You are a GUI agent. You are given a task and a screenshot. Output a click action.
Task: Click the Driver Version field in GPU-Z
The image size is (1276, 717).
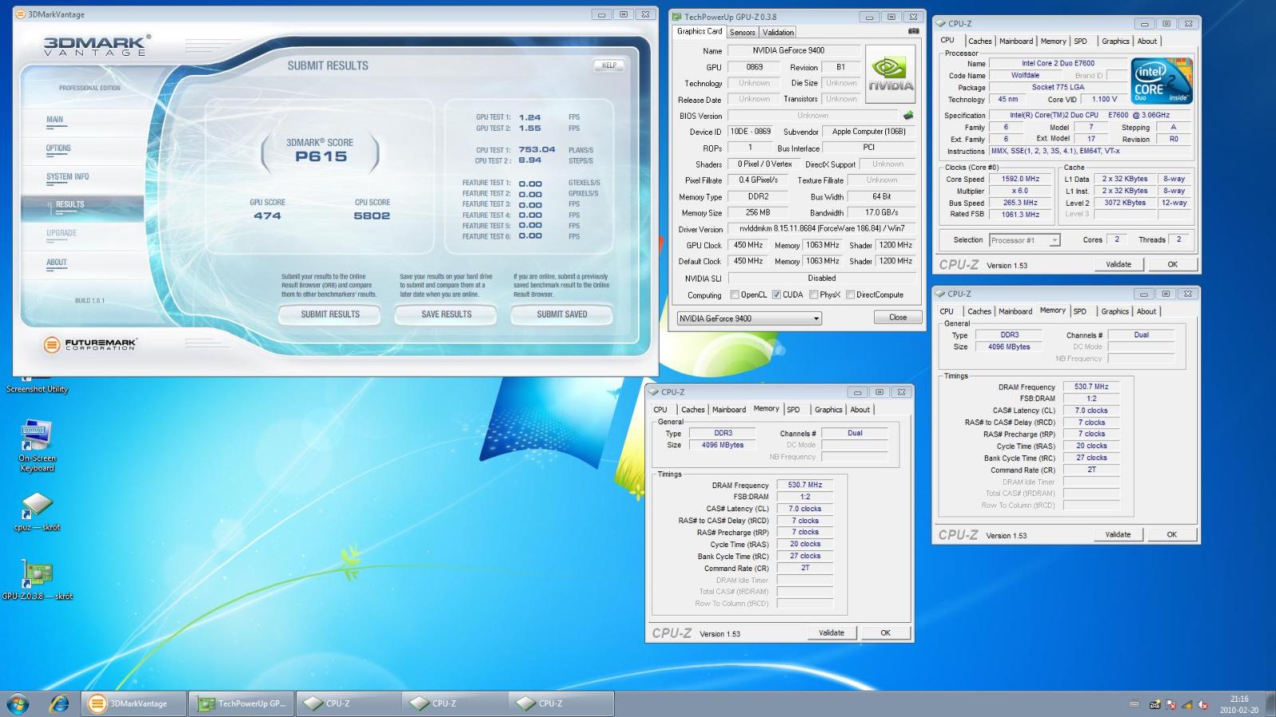pos(821,229)
